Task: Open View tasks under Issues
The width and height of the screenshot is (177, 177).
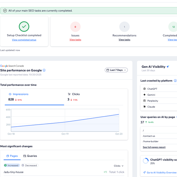Action: [x=75, y=40]
